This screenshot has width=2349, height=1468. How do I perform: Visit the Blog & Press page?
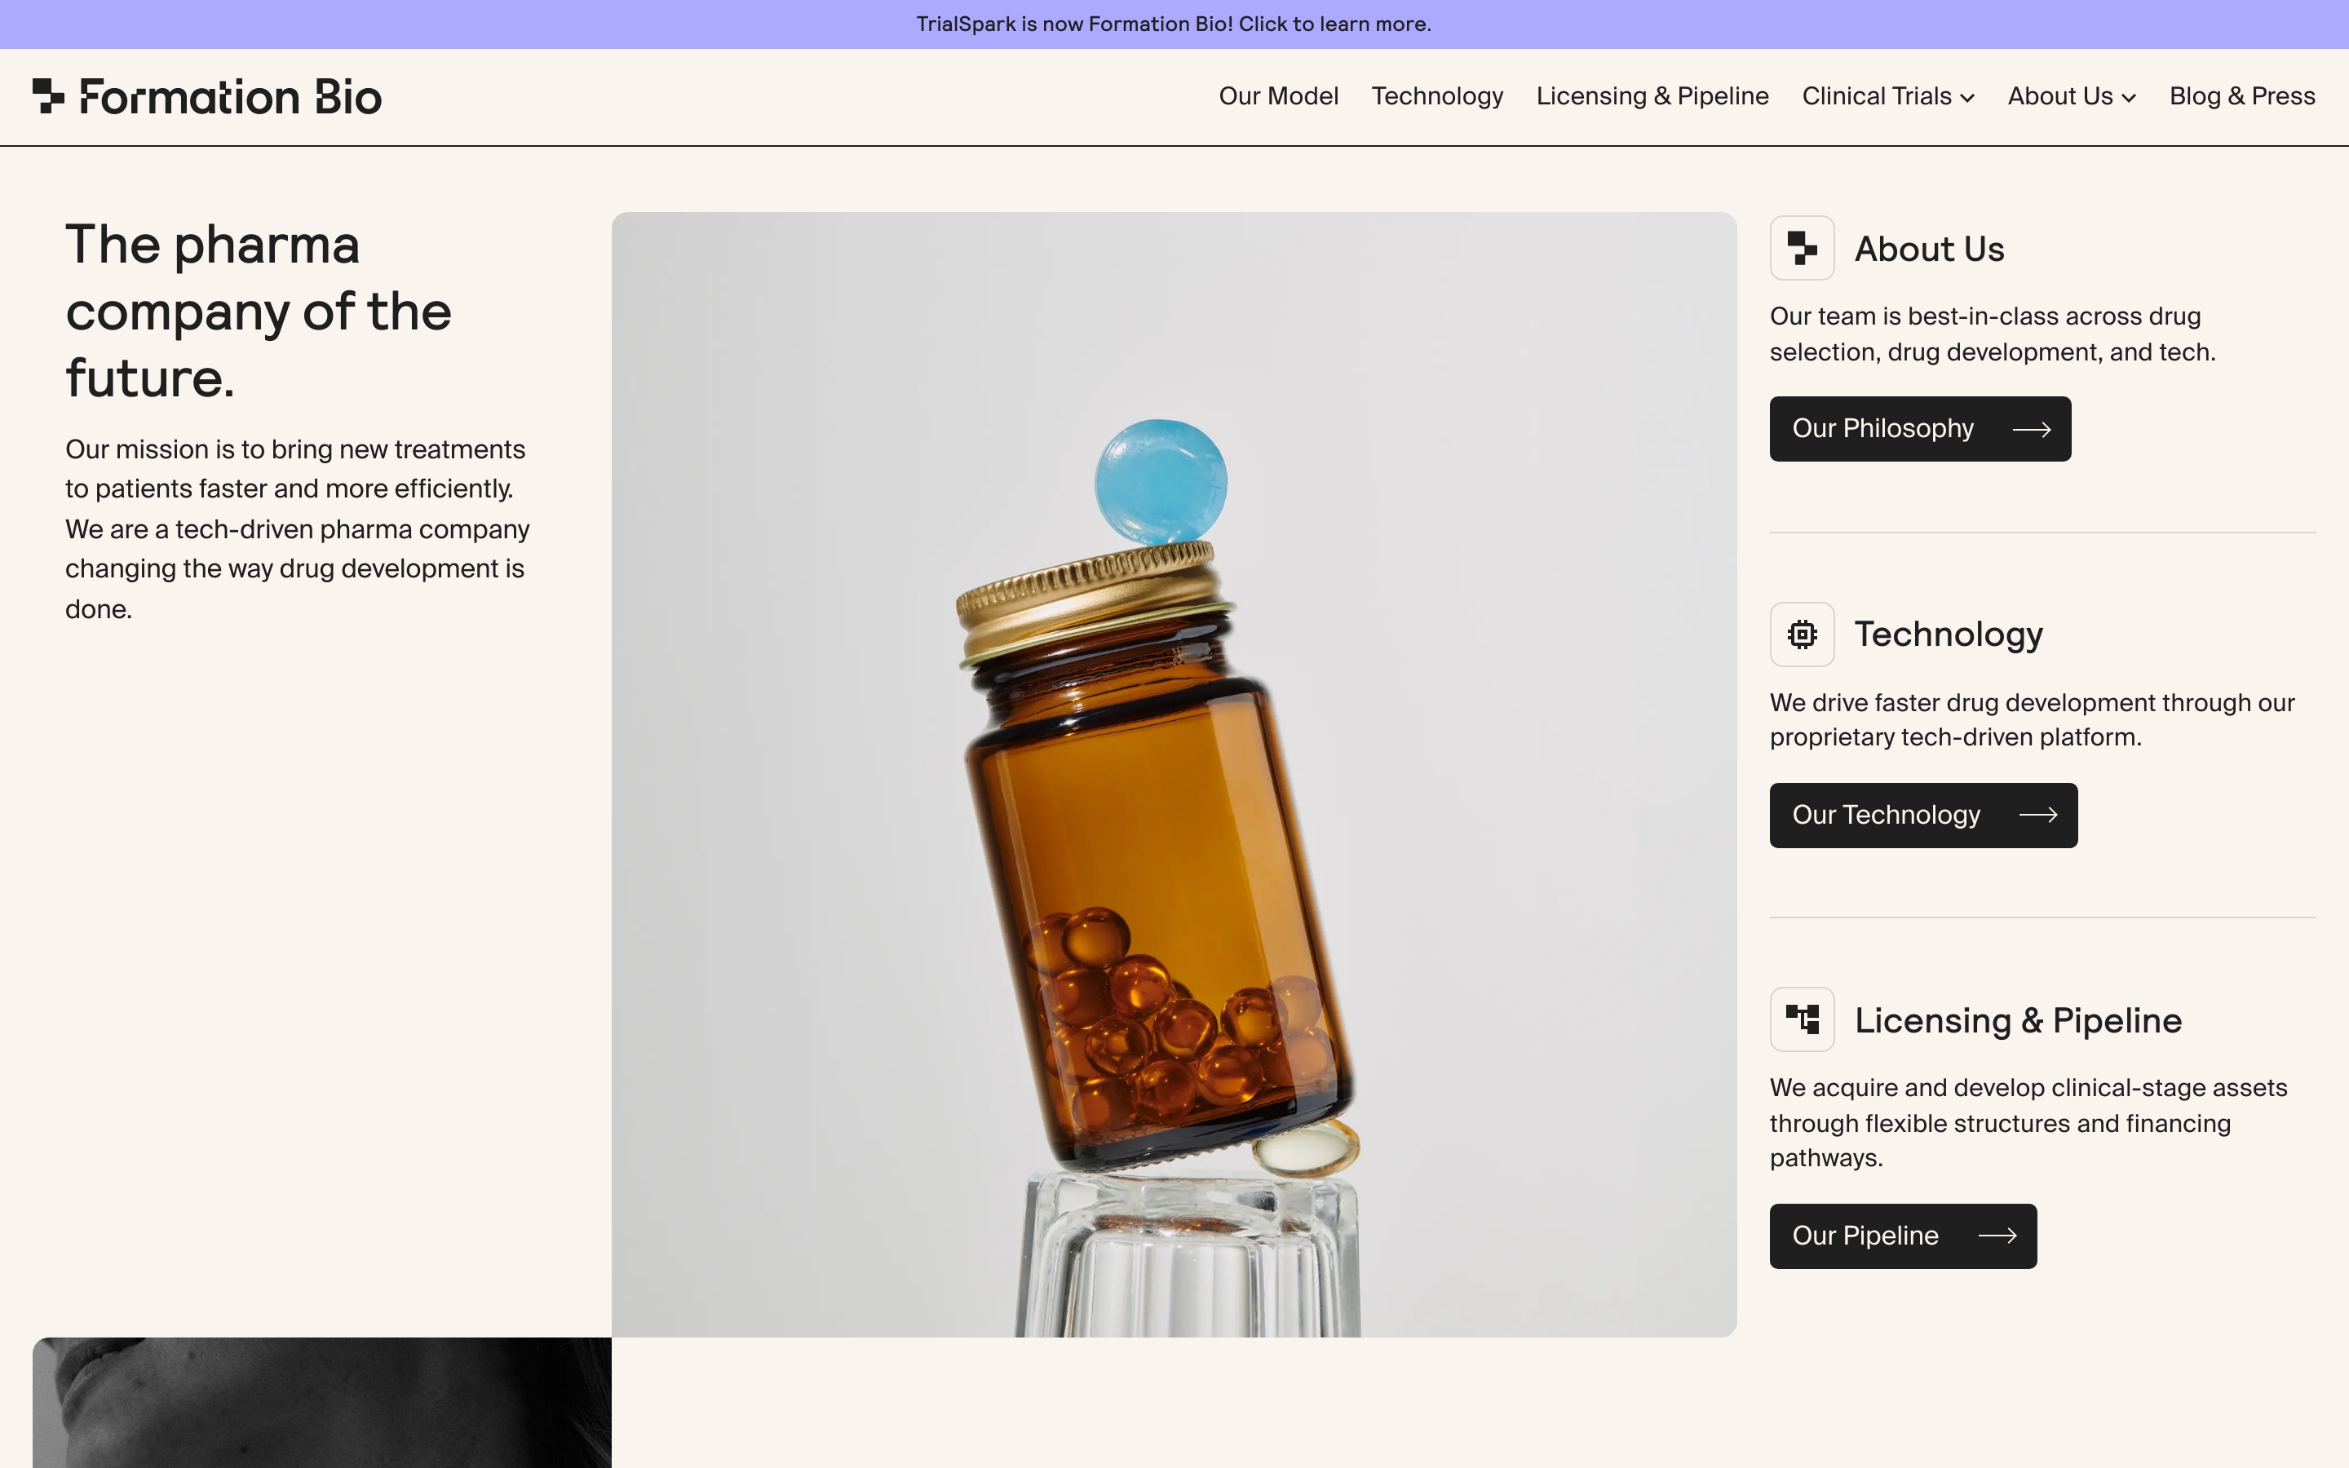[x=2241, y=96]
